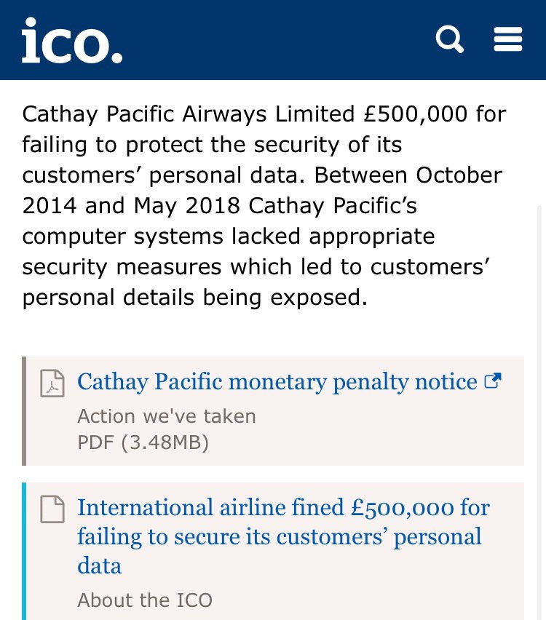Click the 'About the ICO' label
546x620 pixels.
click(145, 600)
